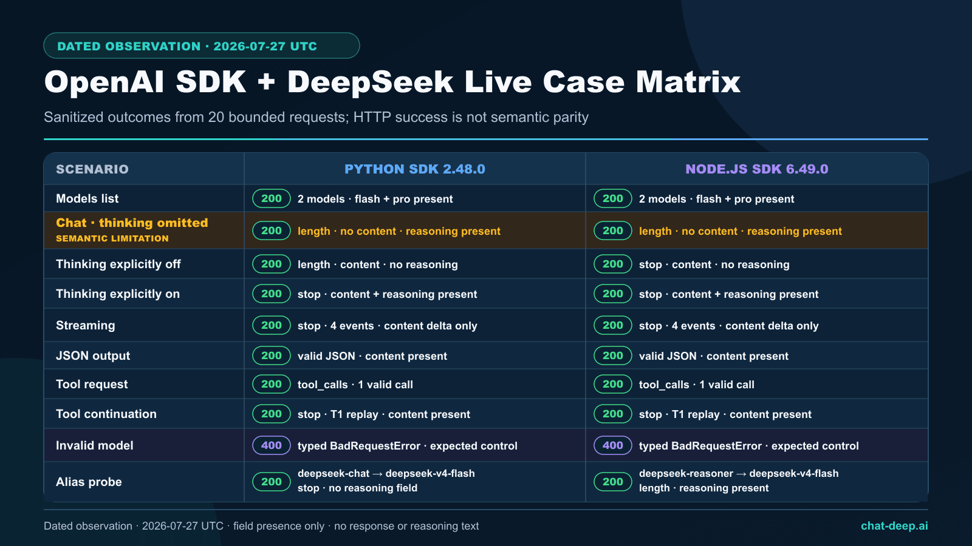Select the 'Tool request' scenario label
This screenshot has width=972, height=546.
[92, 385]
